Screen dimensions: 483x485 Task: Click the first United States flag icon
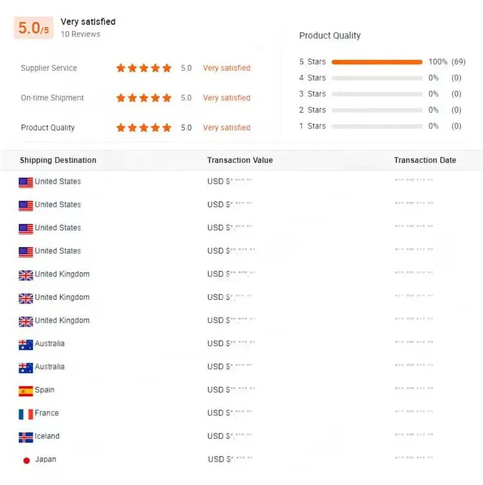pos(26,183)
